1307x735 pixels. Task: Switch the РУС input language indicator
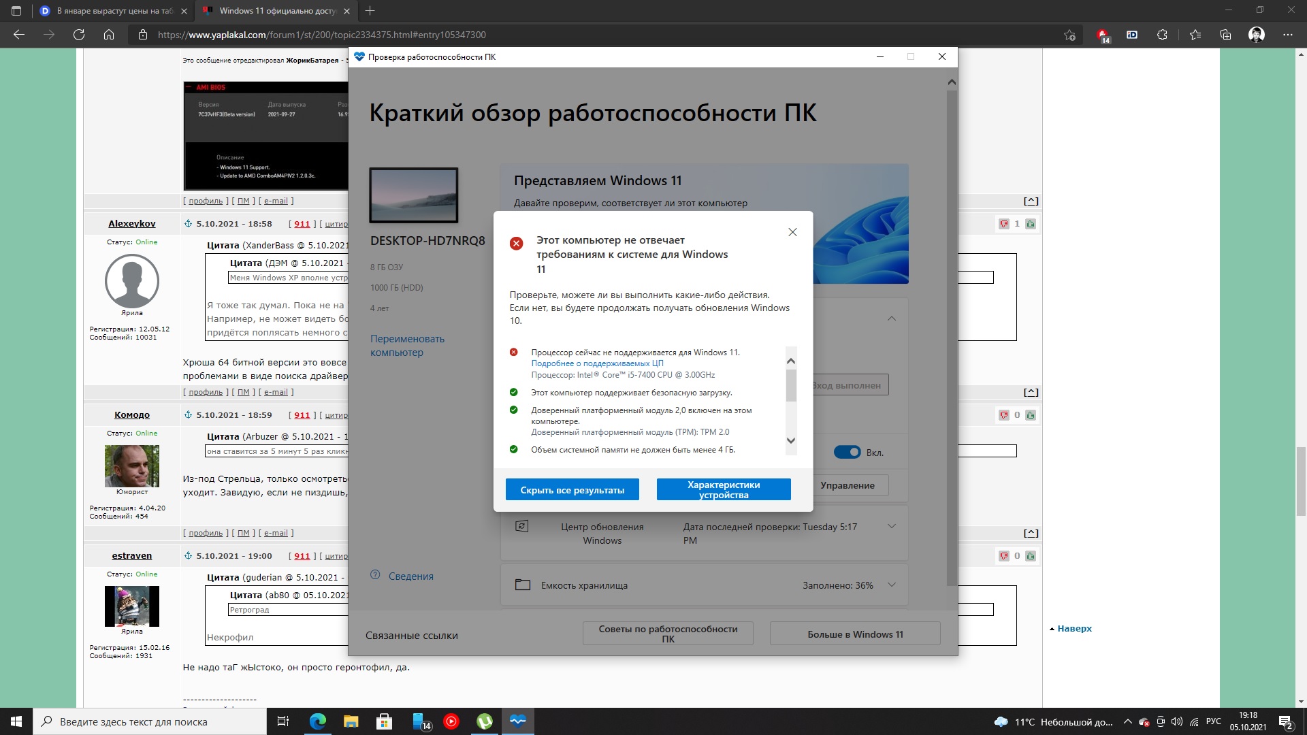[x=1214, y=721]
